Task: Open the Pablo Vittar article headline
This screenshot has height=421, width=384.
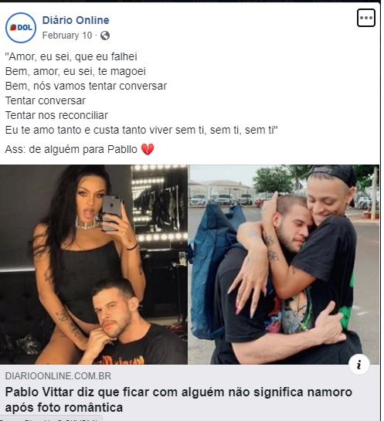Action: point(178,400)
